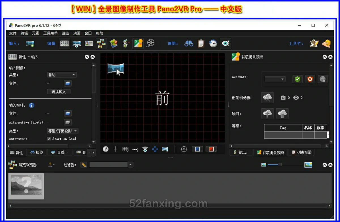Open Viewing Parameters toolbar icon
This screenshot has width=340, height=222.
point(76,44)
